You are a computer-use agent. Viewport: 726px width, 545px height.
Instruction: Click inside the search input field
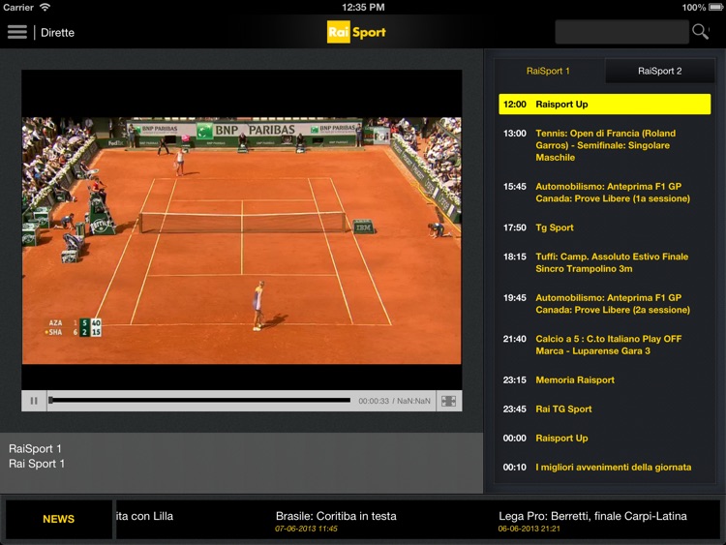tap(621, 32)
